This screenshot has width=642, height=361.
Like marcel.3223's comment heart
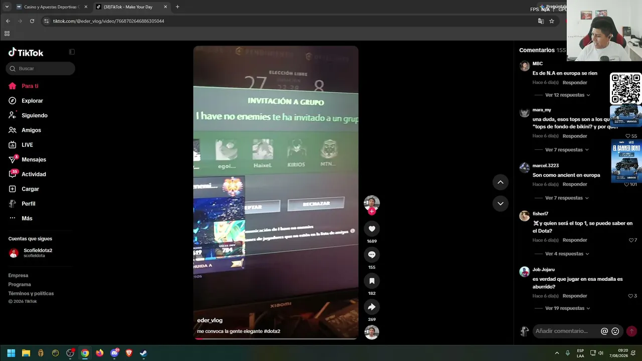click(x=626, y=185)
